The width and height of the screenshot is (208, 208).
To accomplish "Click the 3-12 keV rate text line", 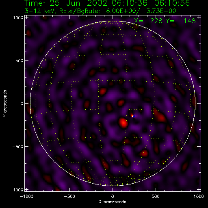I will [100, 11].
